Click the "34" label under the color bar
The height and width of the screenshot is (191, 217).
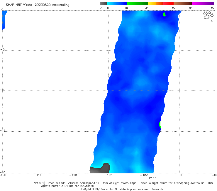pos(147,8)
